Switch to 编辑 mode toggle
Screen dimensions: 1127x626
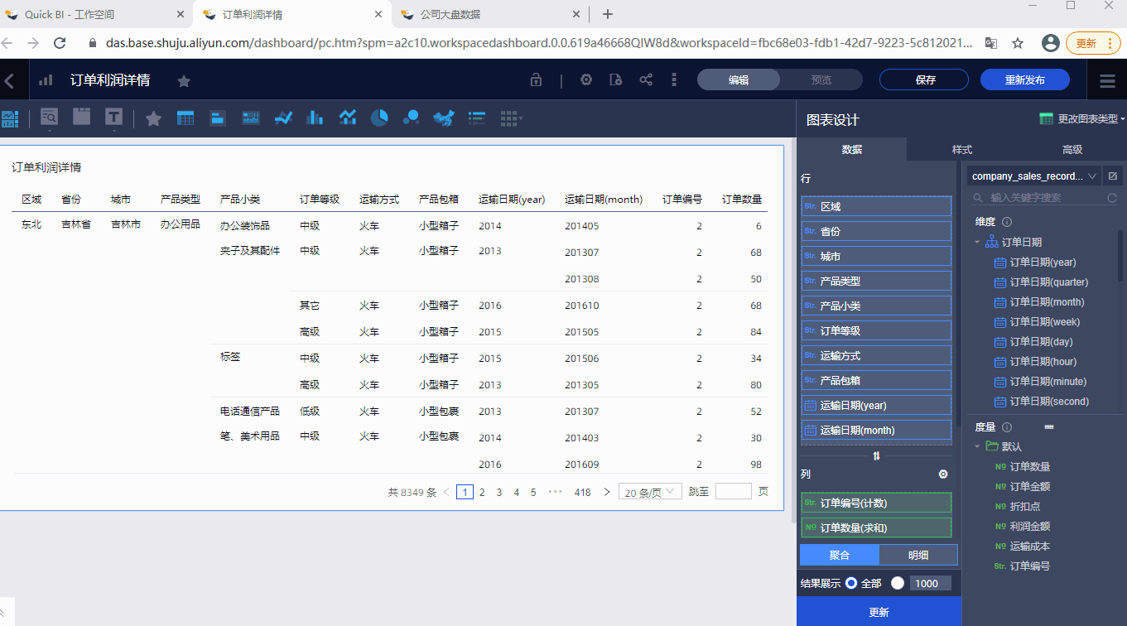pos(739,79)
